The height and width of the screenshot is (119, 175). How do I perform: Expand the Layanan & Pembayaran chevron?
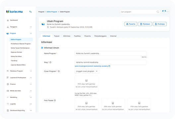(31, 78)
